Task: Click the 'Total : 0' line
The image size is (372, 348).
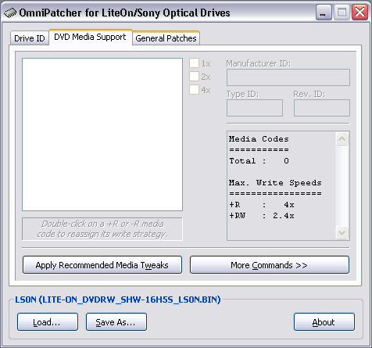Action: (x=259, y=161)
